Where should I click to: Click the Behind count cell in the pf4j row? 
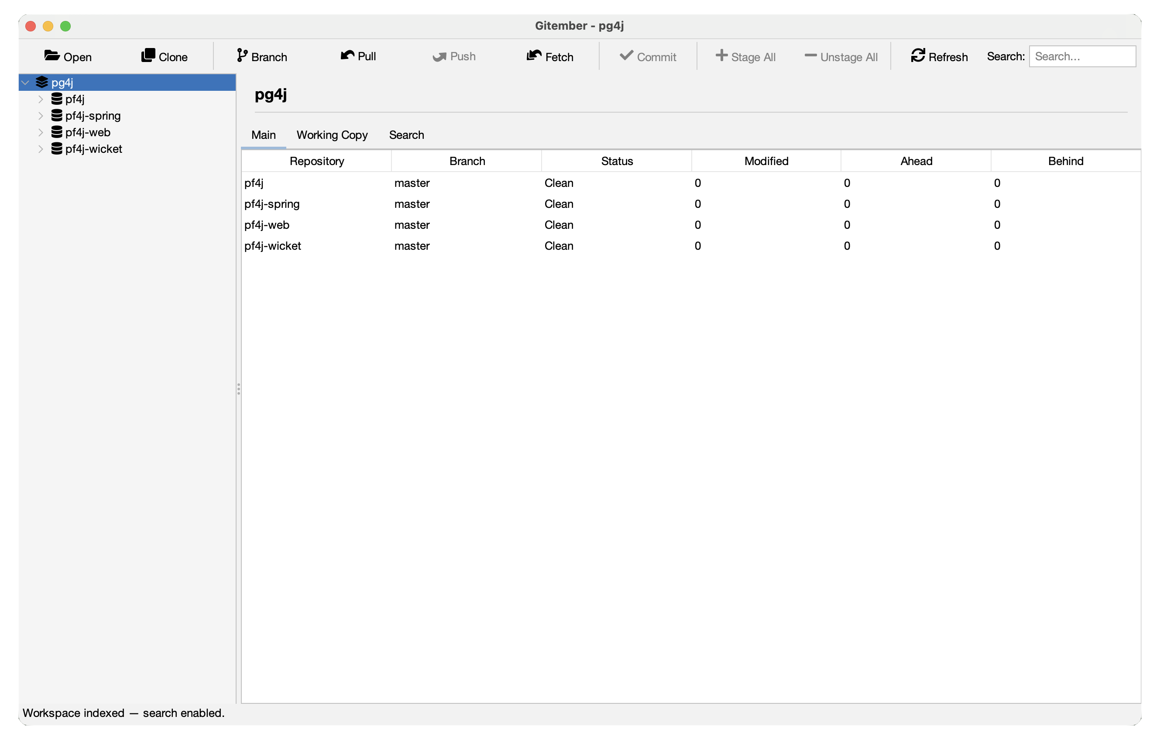(1065, 183)
